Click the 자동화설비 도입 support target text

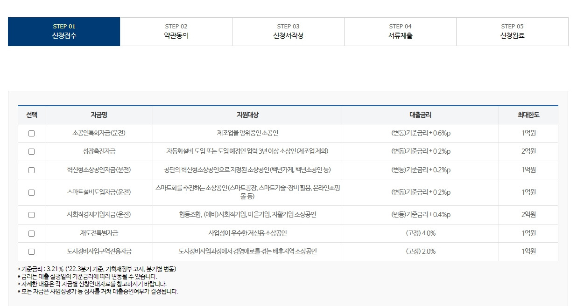[x=247, y=151]
